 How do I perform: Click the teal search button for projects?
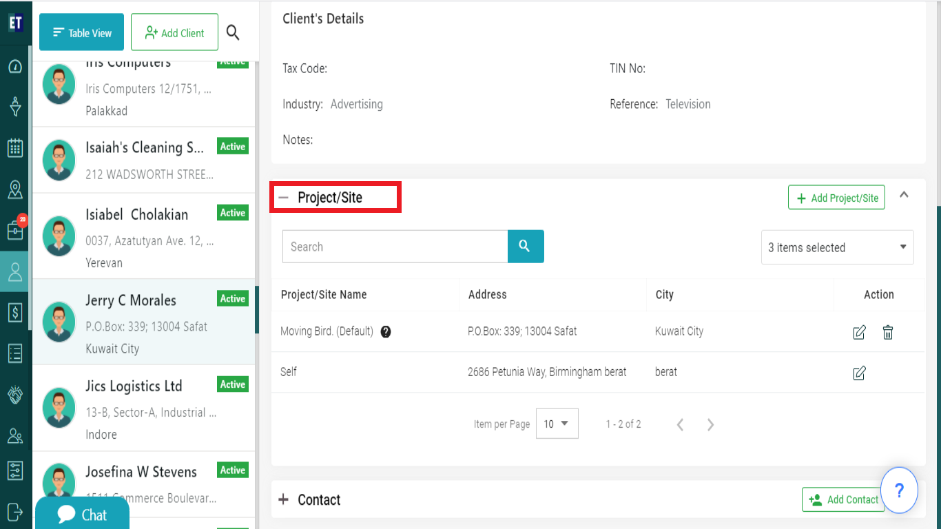pyautogui.click(x=526, y=247)
